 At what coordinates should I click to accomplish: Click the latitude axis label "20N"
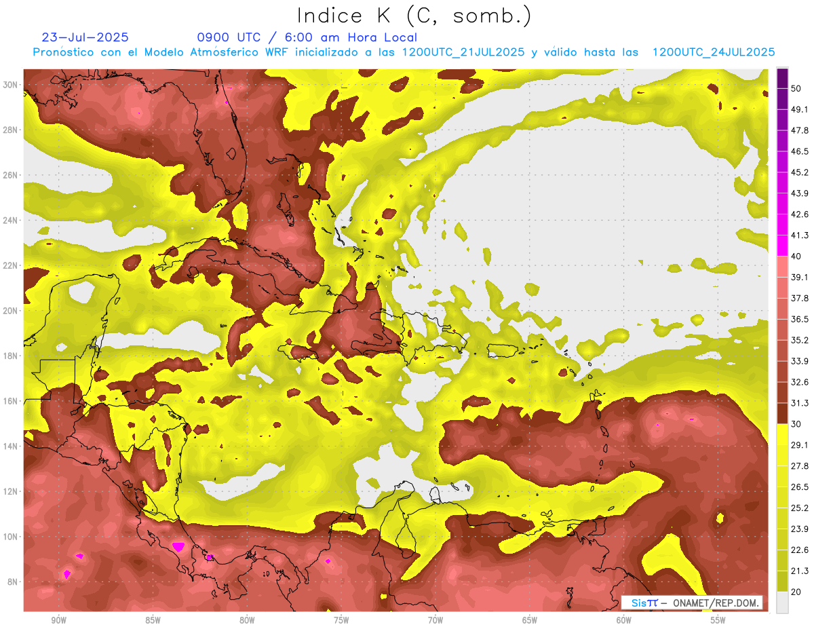(10, 311)
